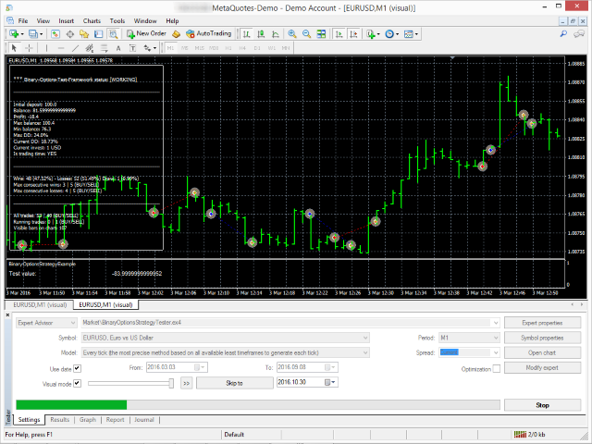Switch to M5 timeframe
Viewport: 592px width, 444px height.
185,48
